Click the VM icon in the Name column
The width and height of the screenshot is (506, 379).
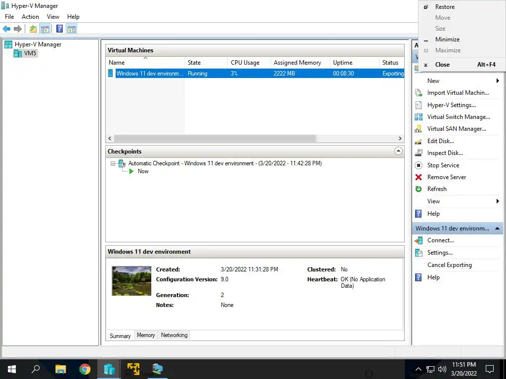[x=111, y=74]
